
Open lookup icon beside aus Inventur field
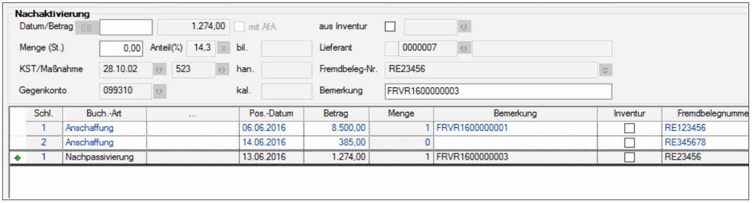click(463, 27)
